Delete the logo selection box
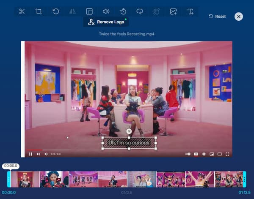Image resolution: width=254 pixels, height=199 pixels. (x=129, y=131)
